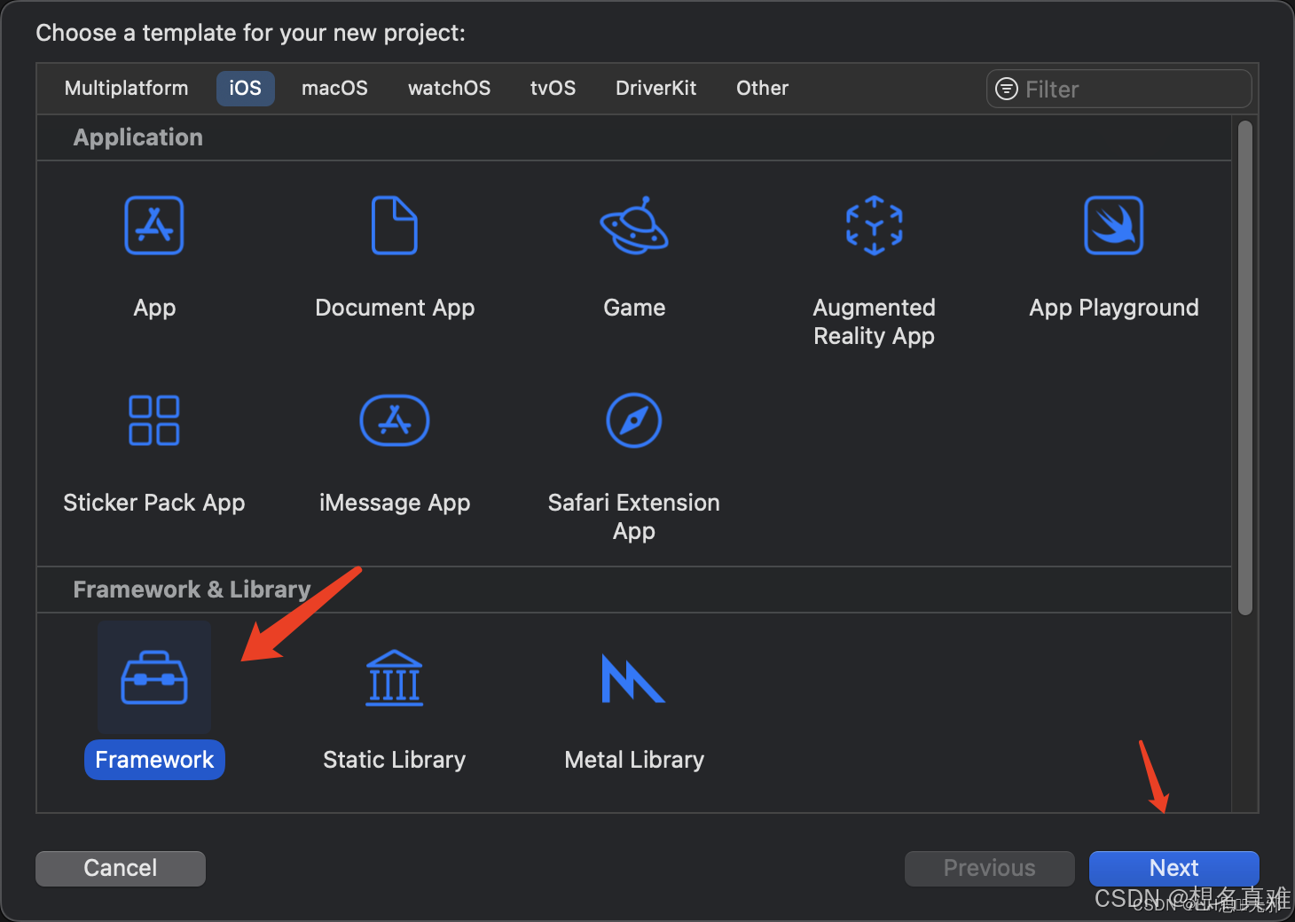Image resolution: width=1295 pixels, height=922 pixels.
Task: Select the App template icon
Action: (x=154, y=226)
